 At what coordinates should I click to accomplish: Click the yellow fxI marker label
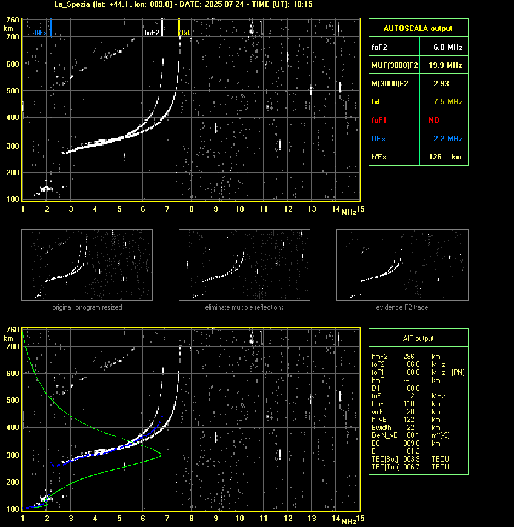coord(185,33)
